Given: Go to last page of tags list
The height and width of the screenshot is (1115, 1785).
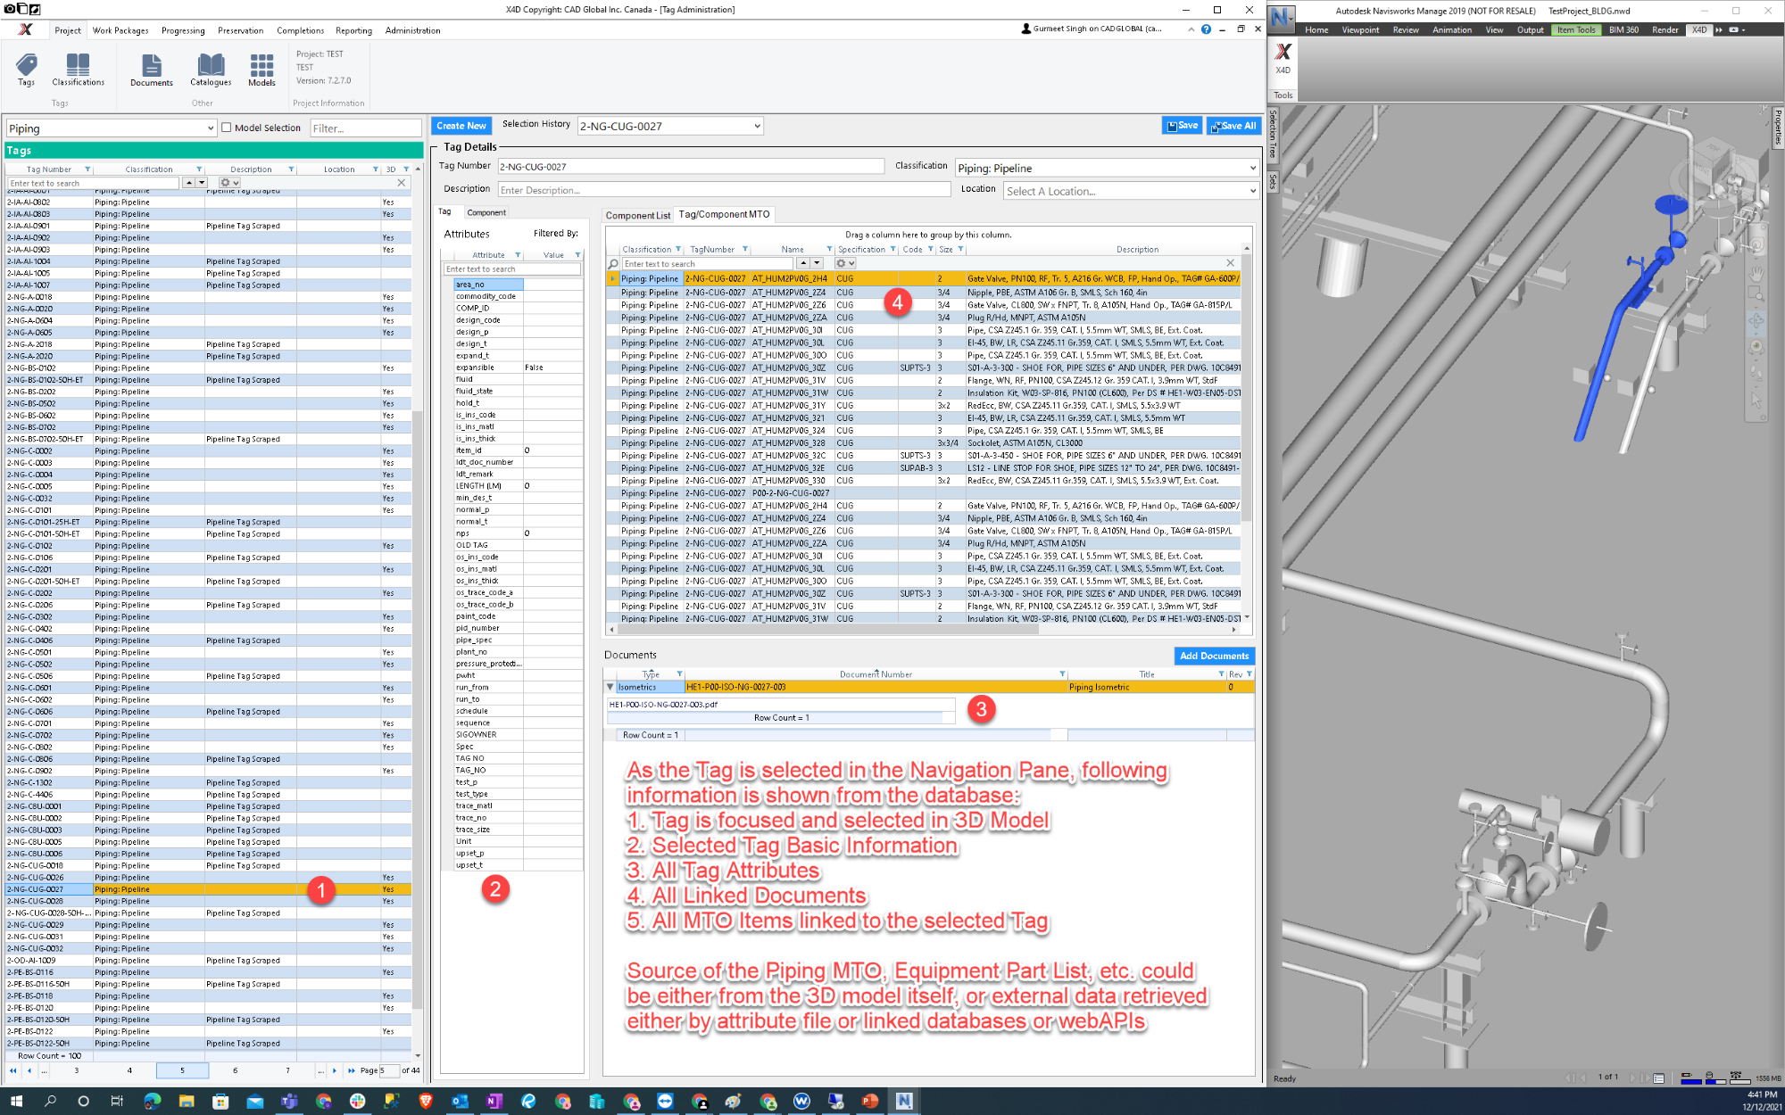Looking at the screenshot, I should tap(351, 1070).
